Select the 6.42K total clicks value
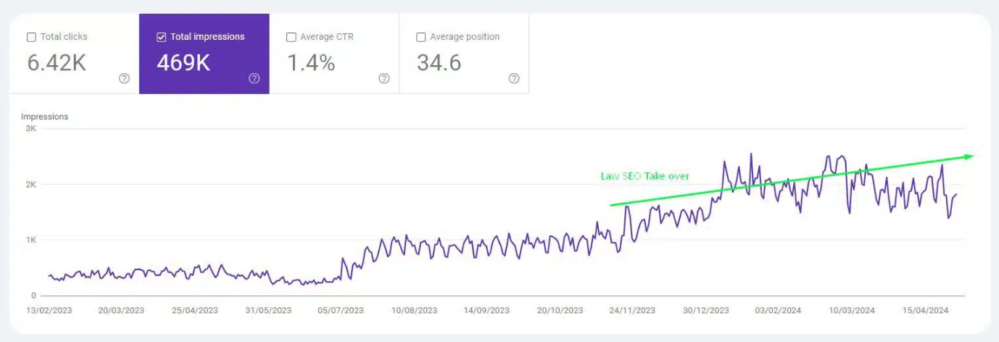Screen dimensions: 999x342 pyautogui.click(x=57, y=63)
